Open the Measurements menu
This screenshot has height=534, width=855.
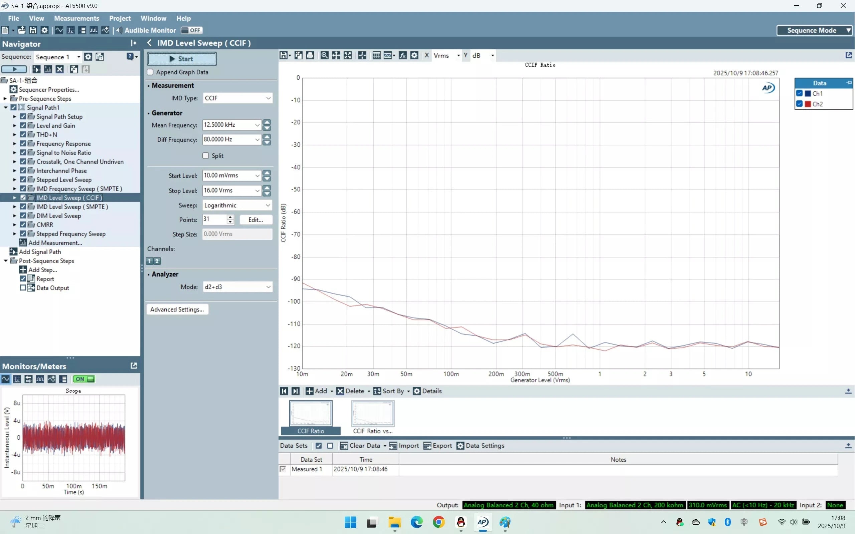pos(76,18)
